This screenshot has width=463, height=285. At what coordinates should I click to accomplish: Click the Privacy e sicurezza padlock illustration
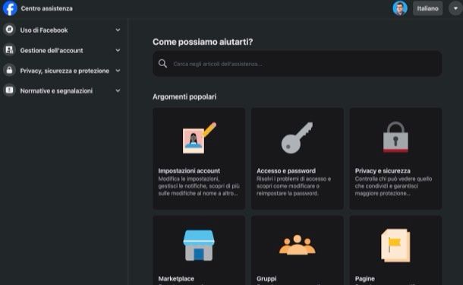(395, 137)
